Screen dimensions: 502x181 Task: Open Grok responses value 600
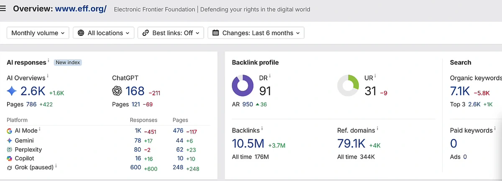click(136, 167)
